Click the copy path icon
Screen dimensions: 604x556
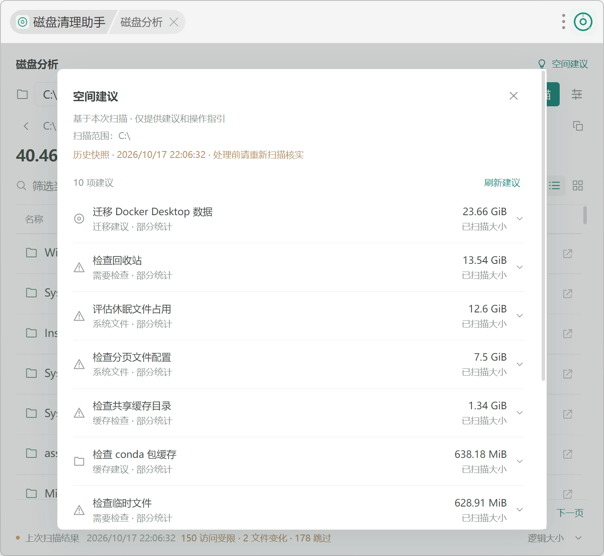tap(578, 126)
